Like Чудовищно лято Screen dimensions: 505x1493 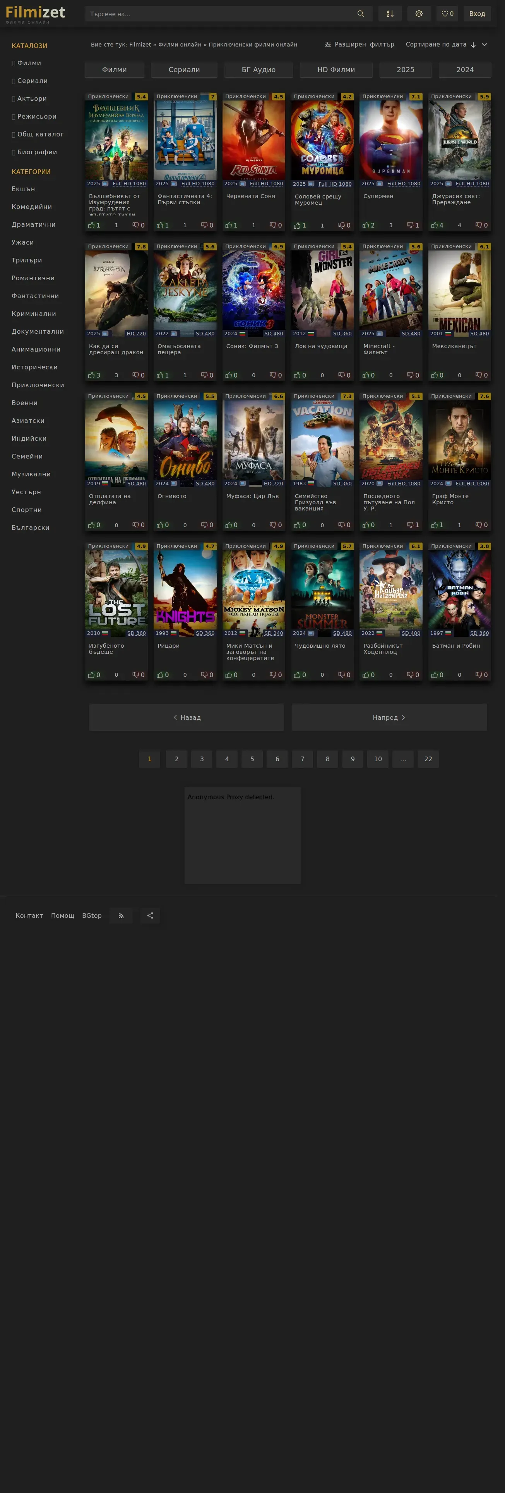pyautogui.click(x=300, y=675)
